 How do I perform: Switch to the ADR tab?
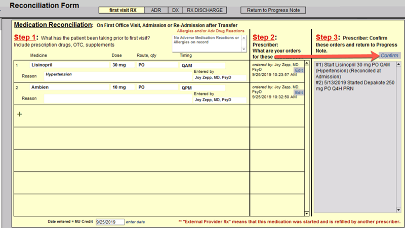156,10
